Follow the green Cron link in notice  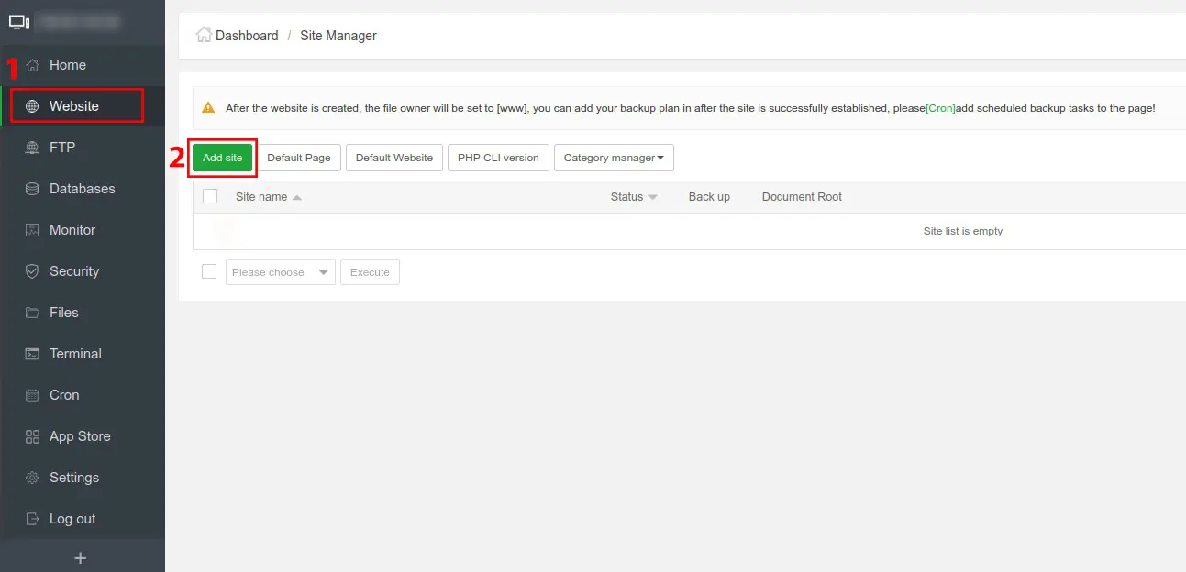(x=940, y=108)
